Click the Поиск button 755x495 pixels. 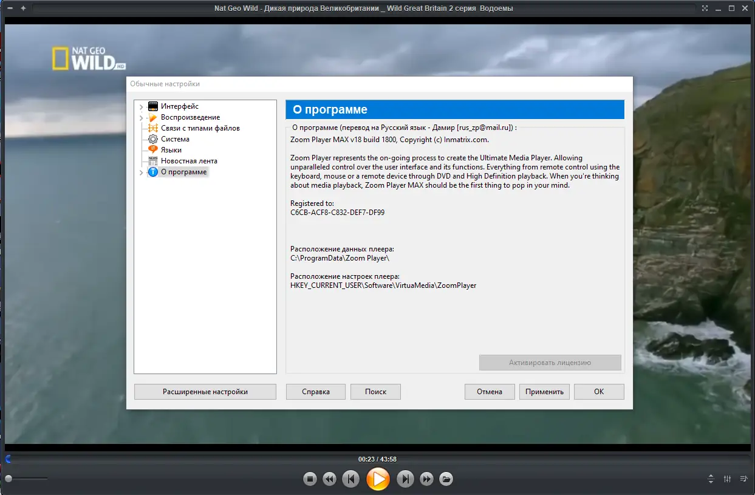click(x=375, y=392)
